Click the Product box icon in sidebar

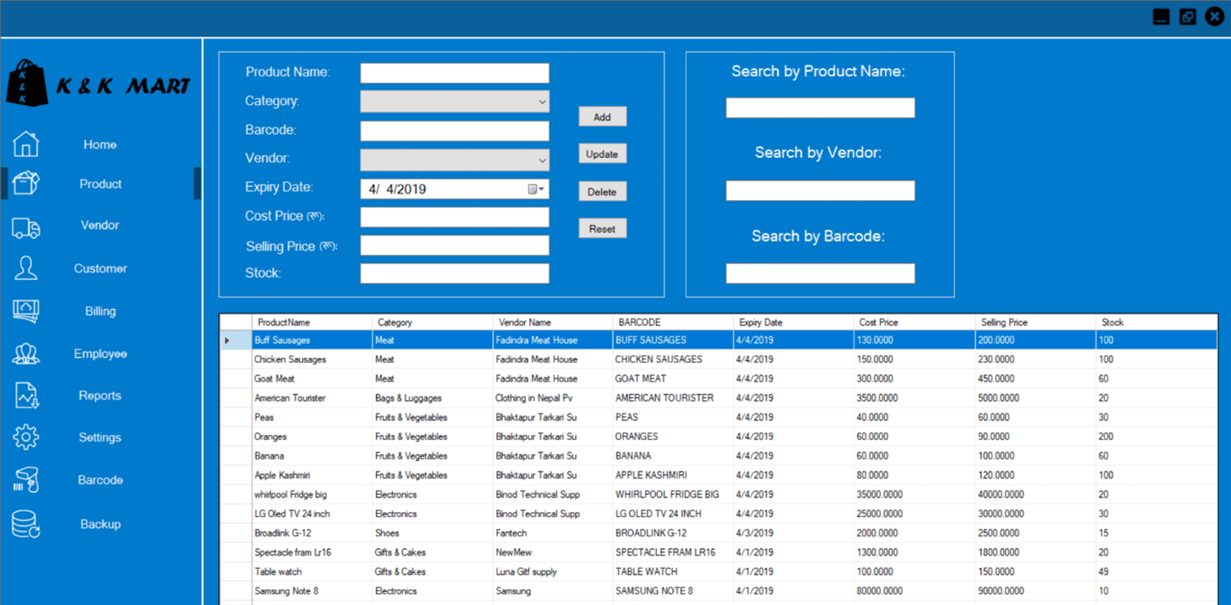click(26, 183)
